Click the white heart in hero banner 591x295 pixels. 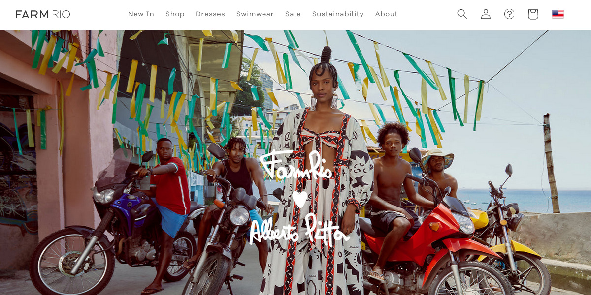300,199
